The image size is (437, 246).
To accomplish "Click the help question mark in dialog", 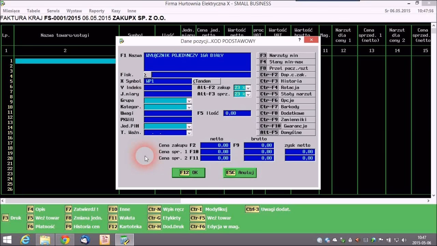I will [x=299, y=40].
